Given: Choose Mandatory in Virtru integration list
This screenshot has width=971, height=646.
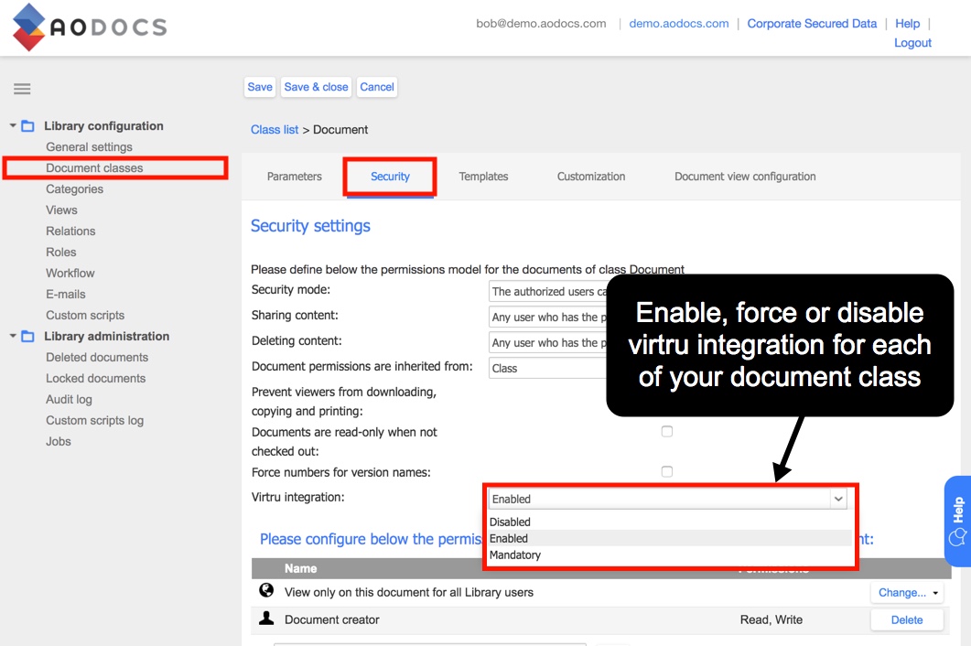Looking at the screenshot, I should [x=669, y=554].
